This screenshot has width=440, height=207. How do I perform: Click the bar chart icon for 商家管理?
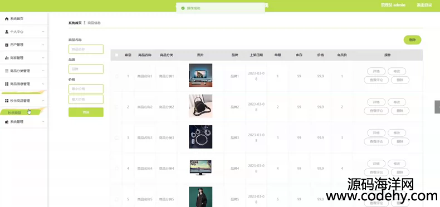pos(7,58)
